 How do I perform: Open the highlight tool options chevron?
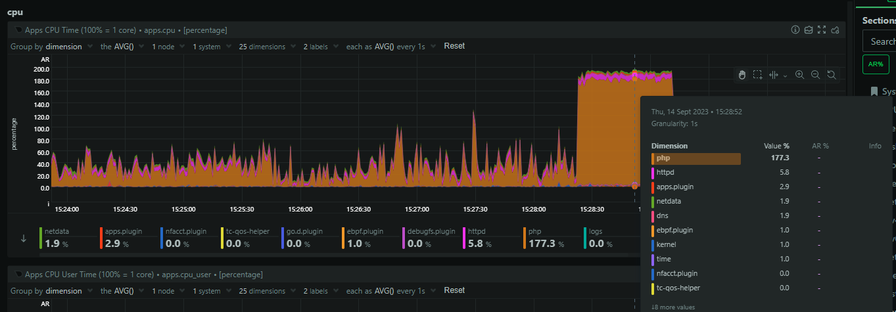[x=785, y=76]
